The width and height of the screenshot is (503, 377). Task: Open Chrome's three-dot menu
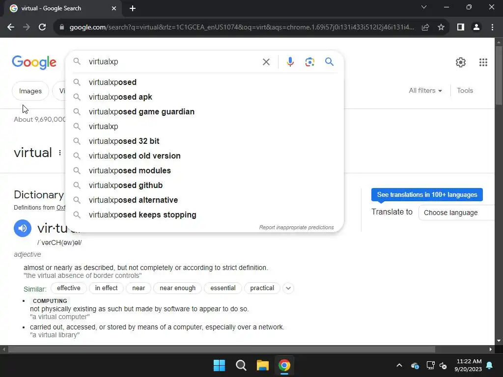[492, 27]
